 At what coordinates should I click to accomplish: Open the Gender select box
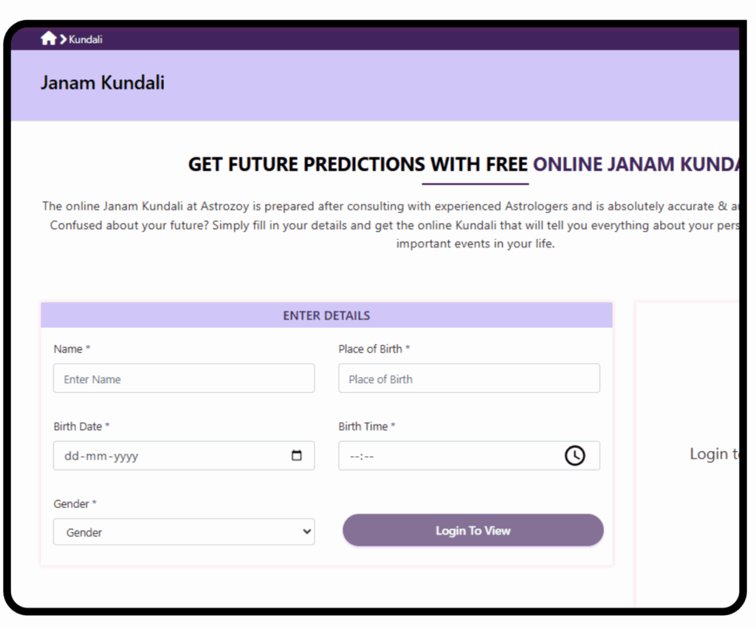coord(184,532)
